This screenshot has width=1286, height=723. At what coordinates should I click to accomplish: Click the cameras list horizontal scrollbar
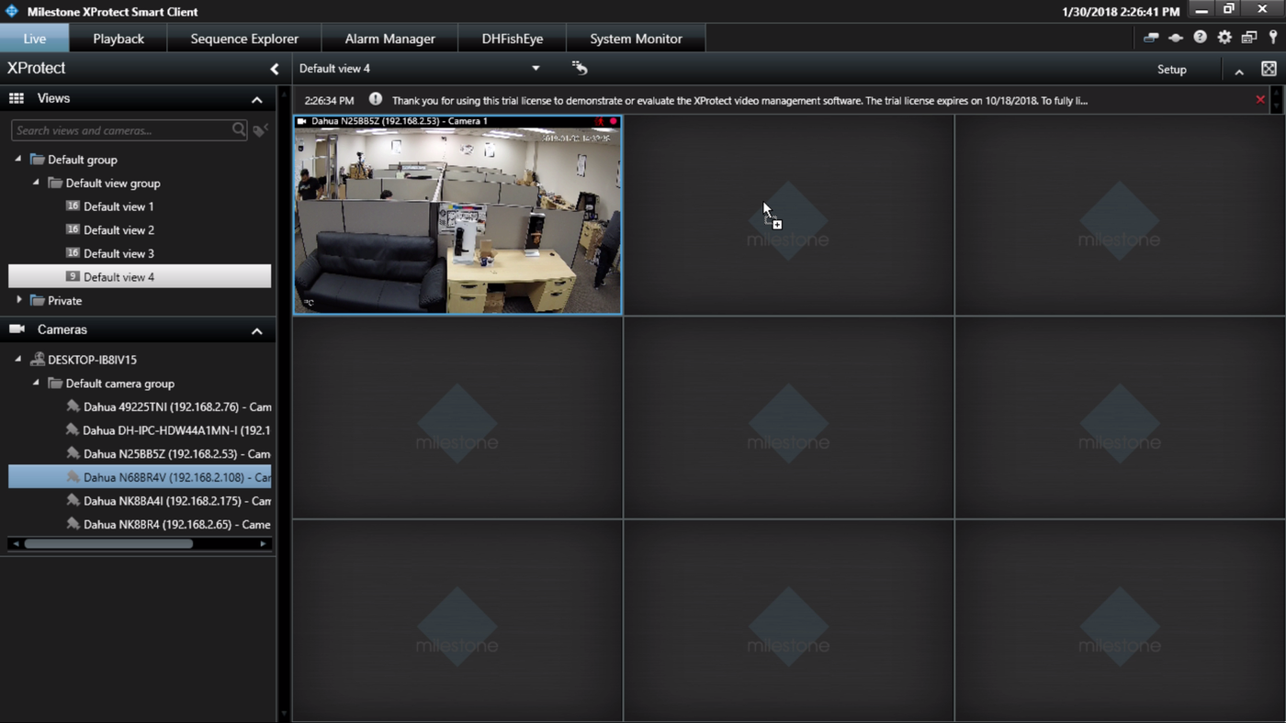108,544
